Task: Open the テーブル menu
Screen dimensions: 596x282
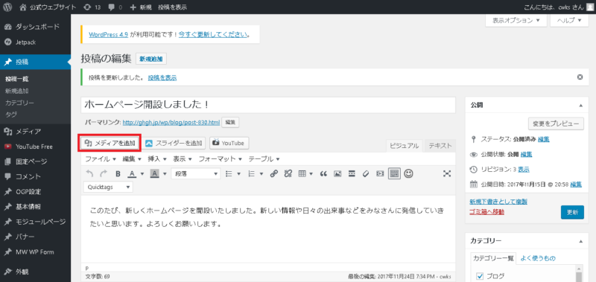Action: point(264,158)
